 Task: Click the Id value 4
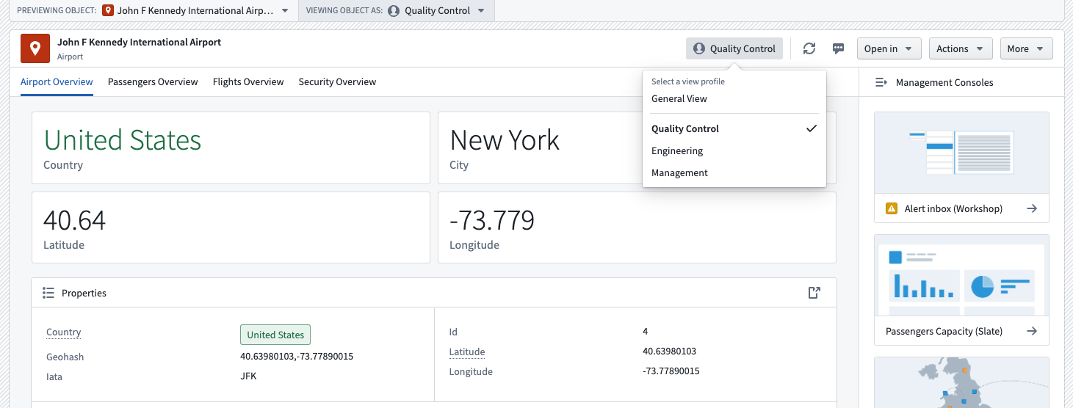coord(645,331)
